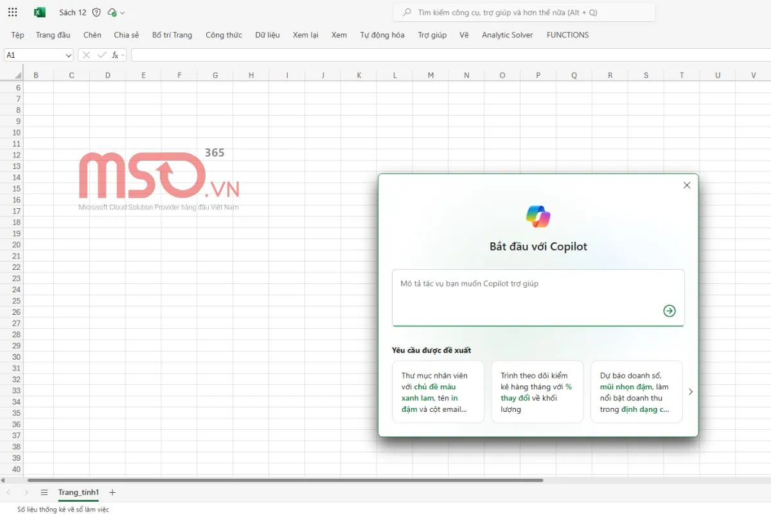
Task: Expand the Name Box dropdown
Action: (69, 55)
